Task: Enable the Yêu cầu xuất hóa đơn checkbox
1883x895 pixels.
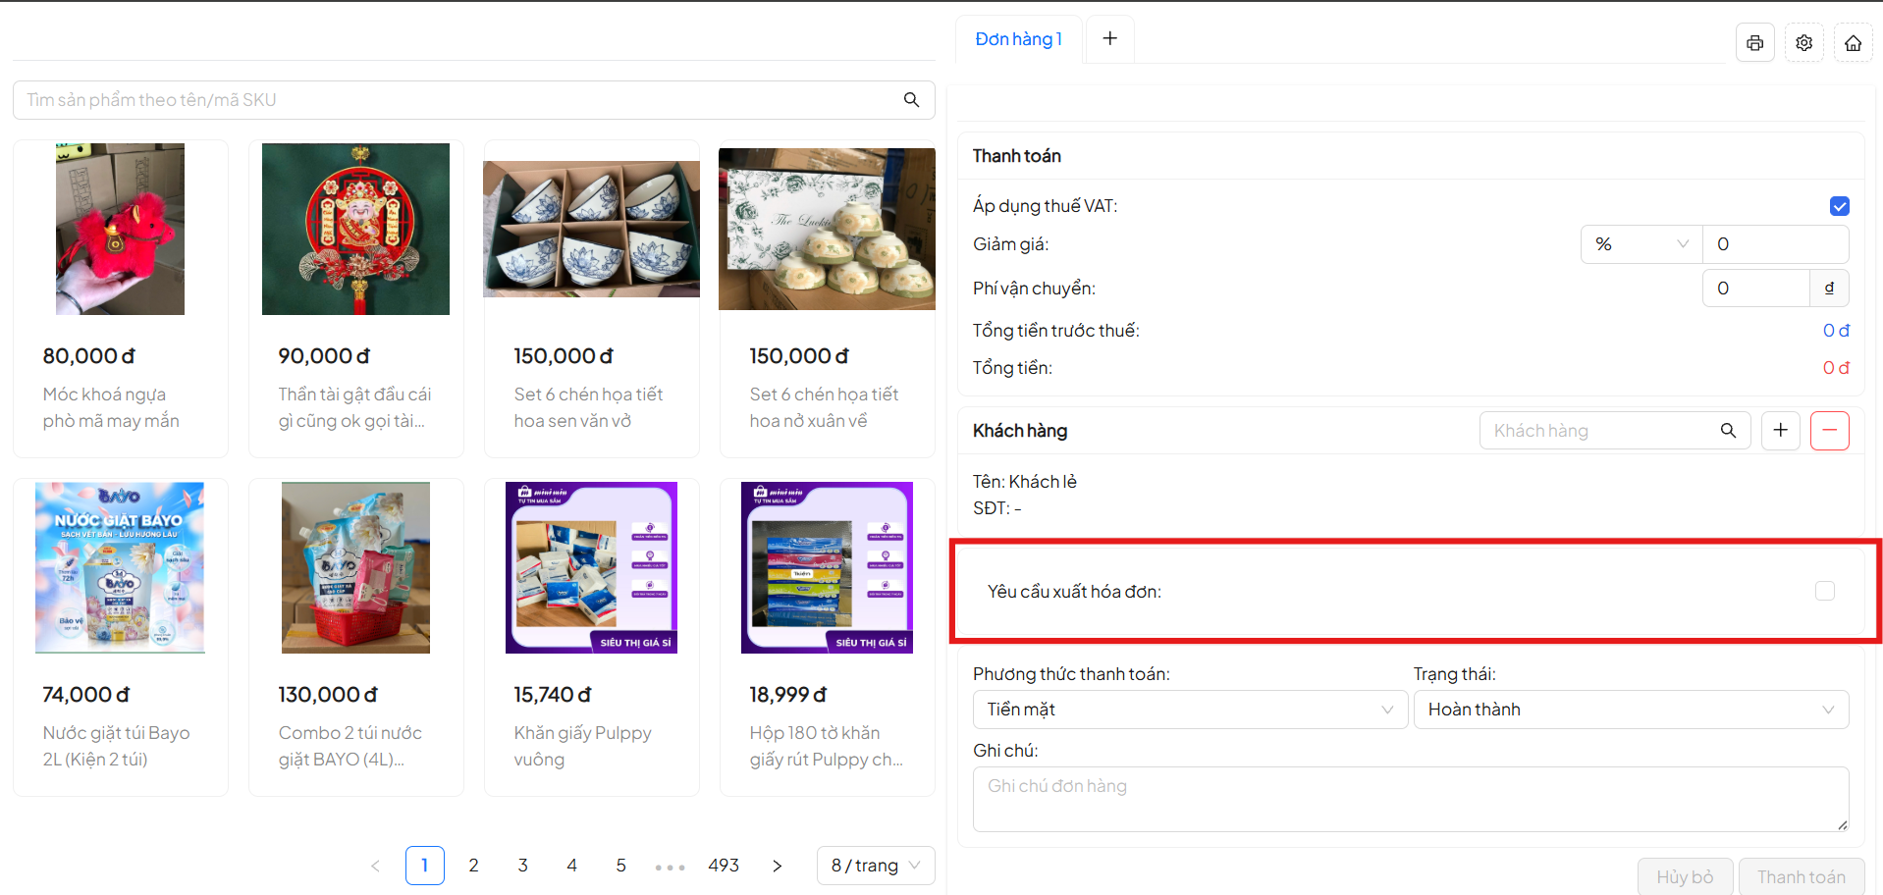Action: (1824, 591)
